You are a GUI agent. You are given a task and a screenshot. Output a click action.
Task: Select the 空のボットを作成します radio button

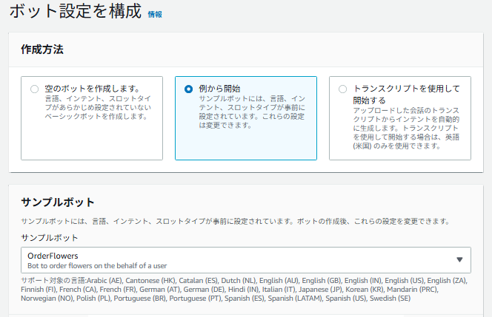click(34, 89)
